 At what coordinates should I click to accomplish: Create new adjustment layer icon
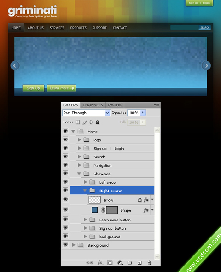120,263
